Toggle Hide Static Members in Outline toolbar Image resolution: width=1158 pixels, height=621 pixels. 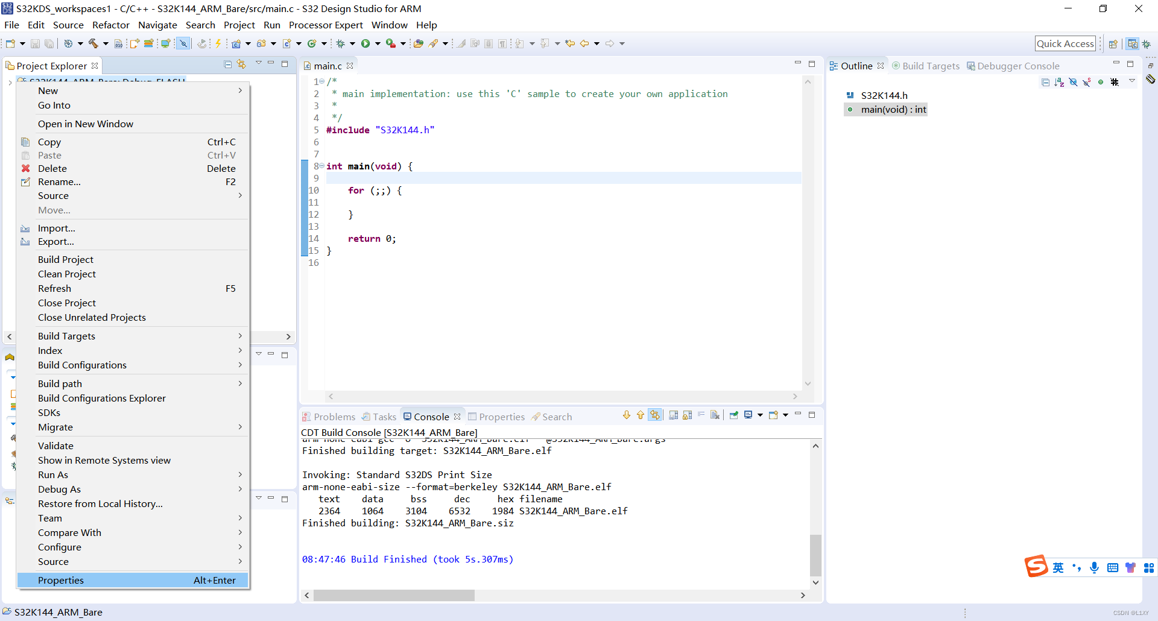click(1087, 82)
